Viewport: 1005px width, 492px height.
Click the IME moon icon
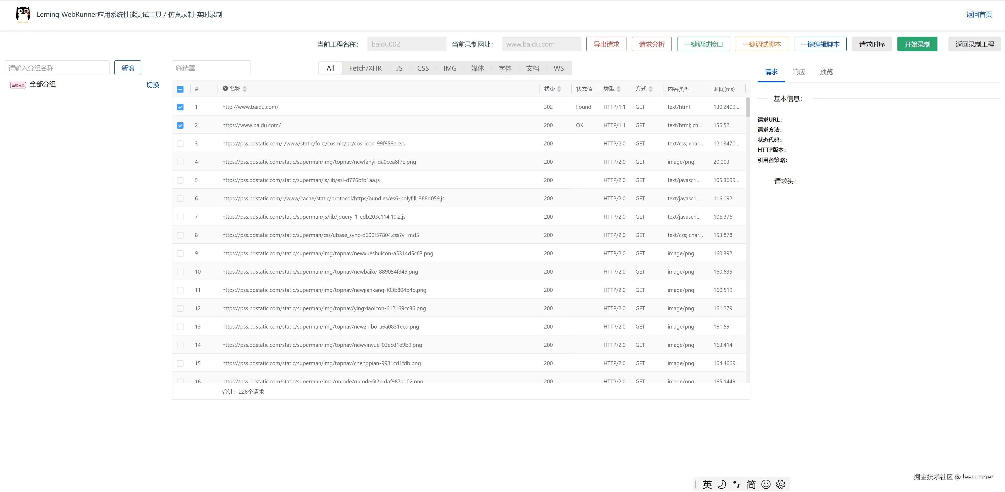(x=722, y=484)
